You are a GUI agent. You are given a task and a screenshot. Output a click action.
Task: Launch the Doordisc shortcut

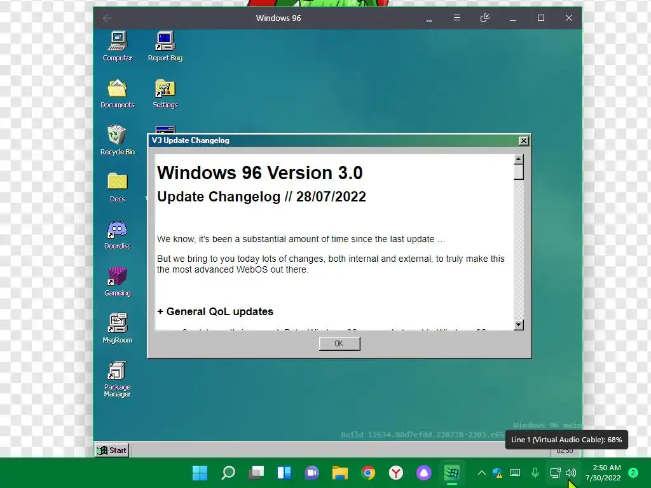click(118, 234)
